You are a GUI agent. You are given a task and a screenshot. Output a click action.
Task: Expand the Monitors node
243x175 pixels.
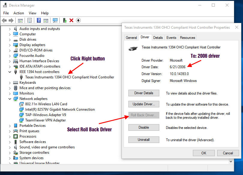(10, 94)
